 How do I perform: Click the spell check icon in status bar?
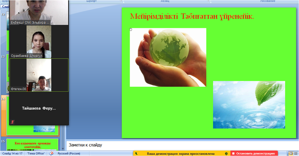(x=51, y=154)
